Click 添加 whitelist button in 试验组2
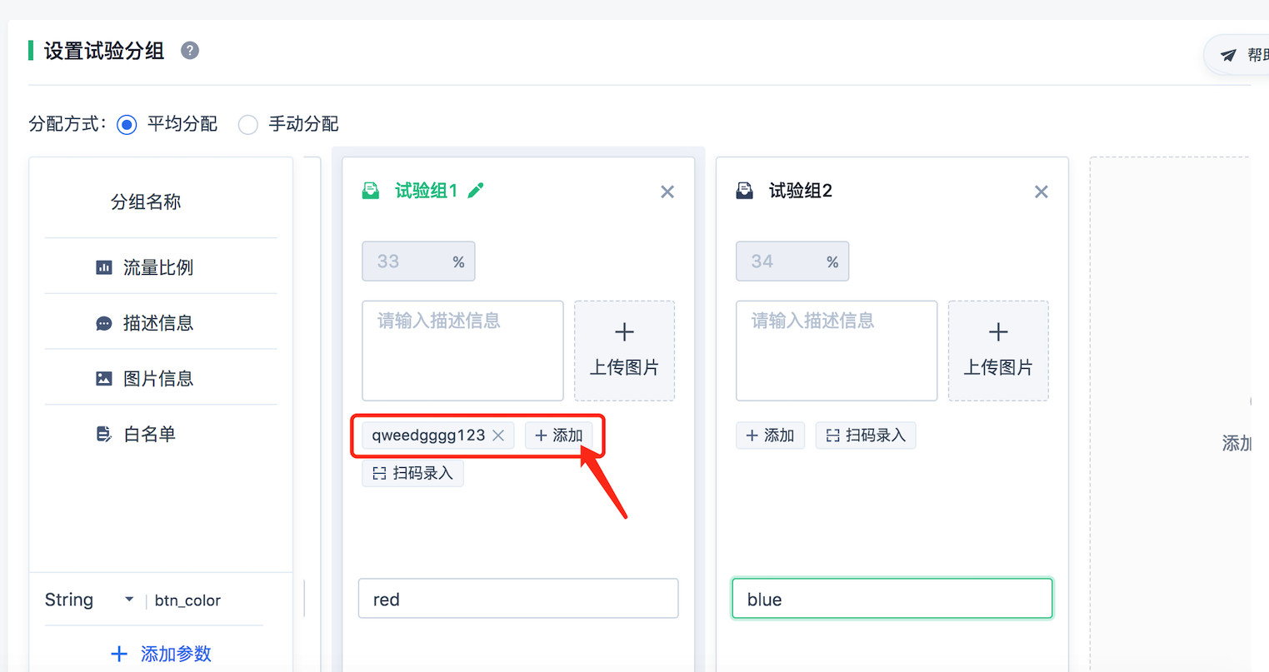1269x672 pixels. click(x=770, y=436)
